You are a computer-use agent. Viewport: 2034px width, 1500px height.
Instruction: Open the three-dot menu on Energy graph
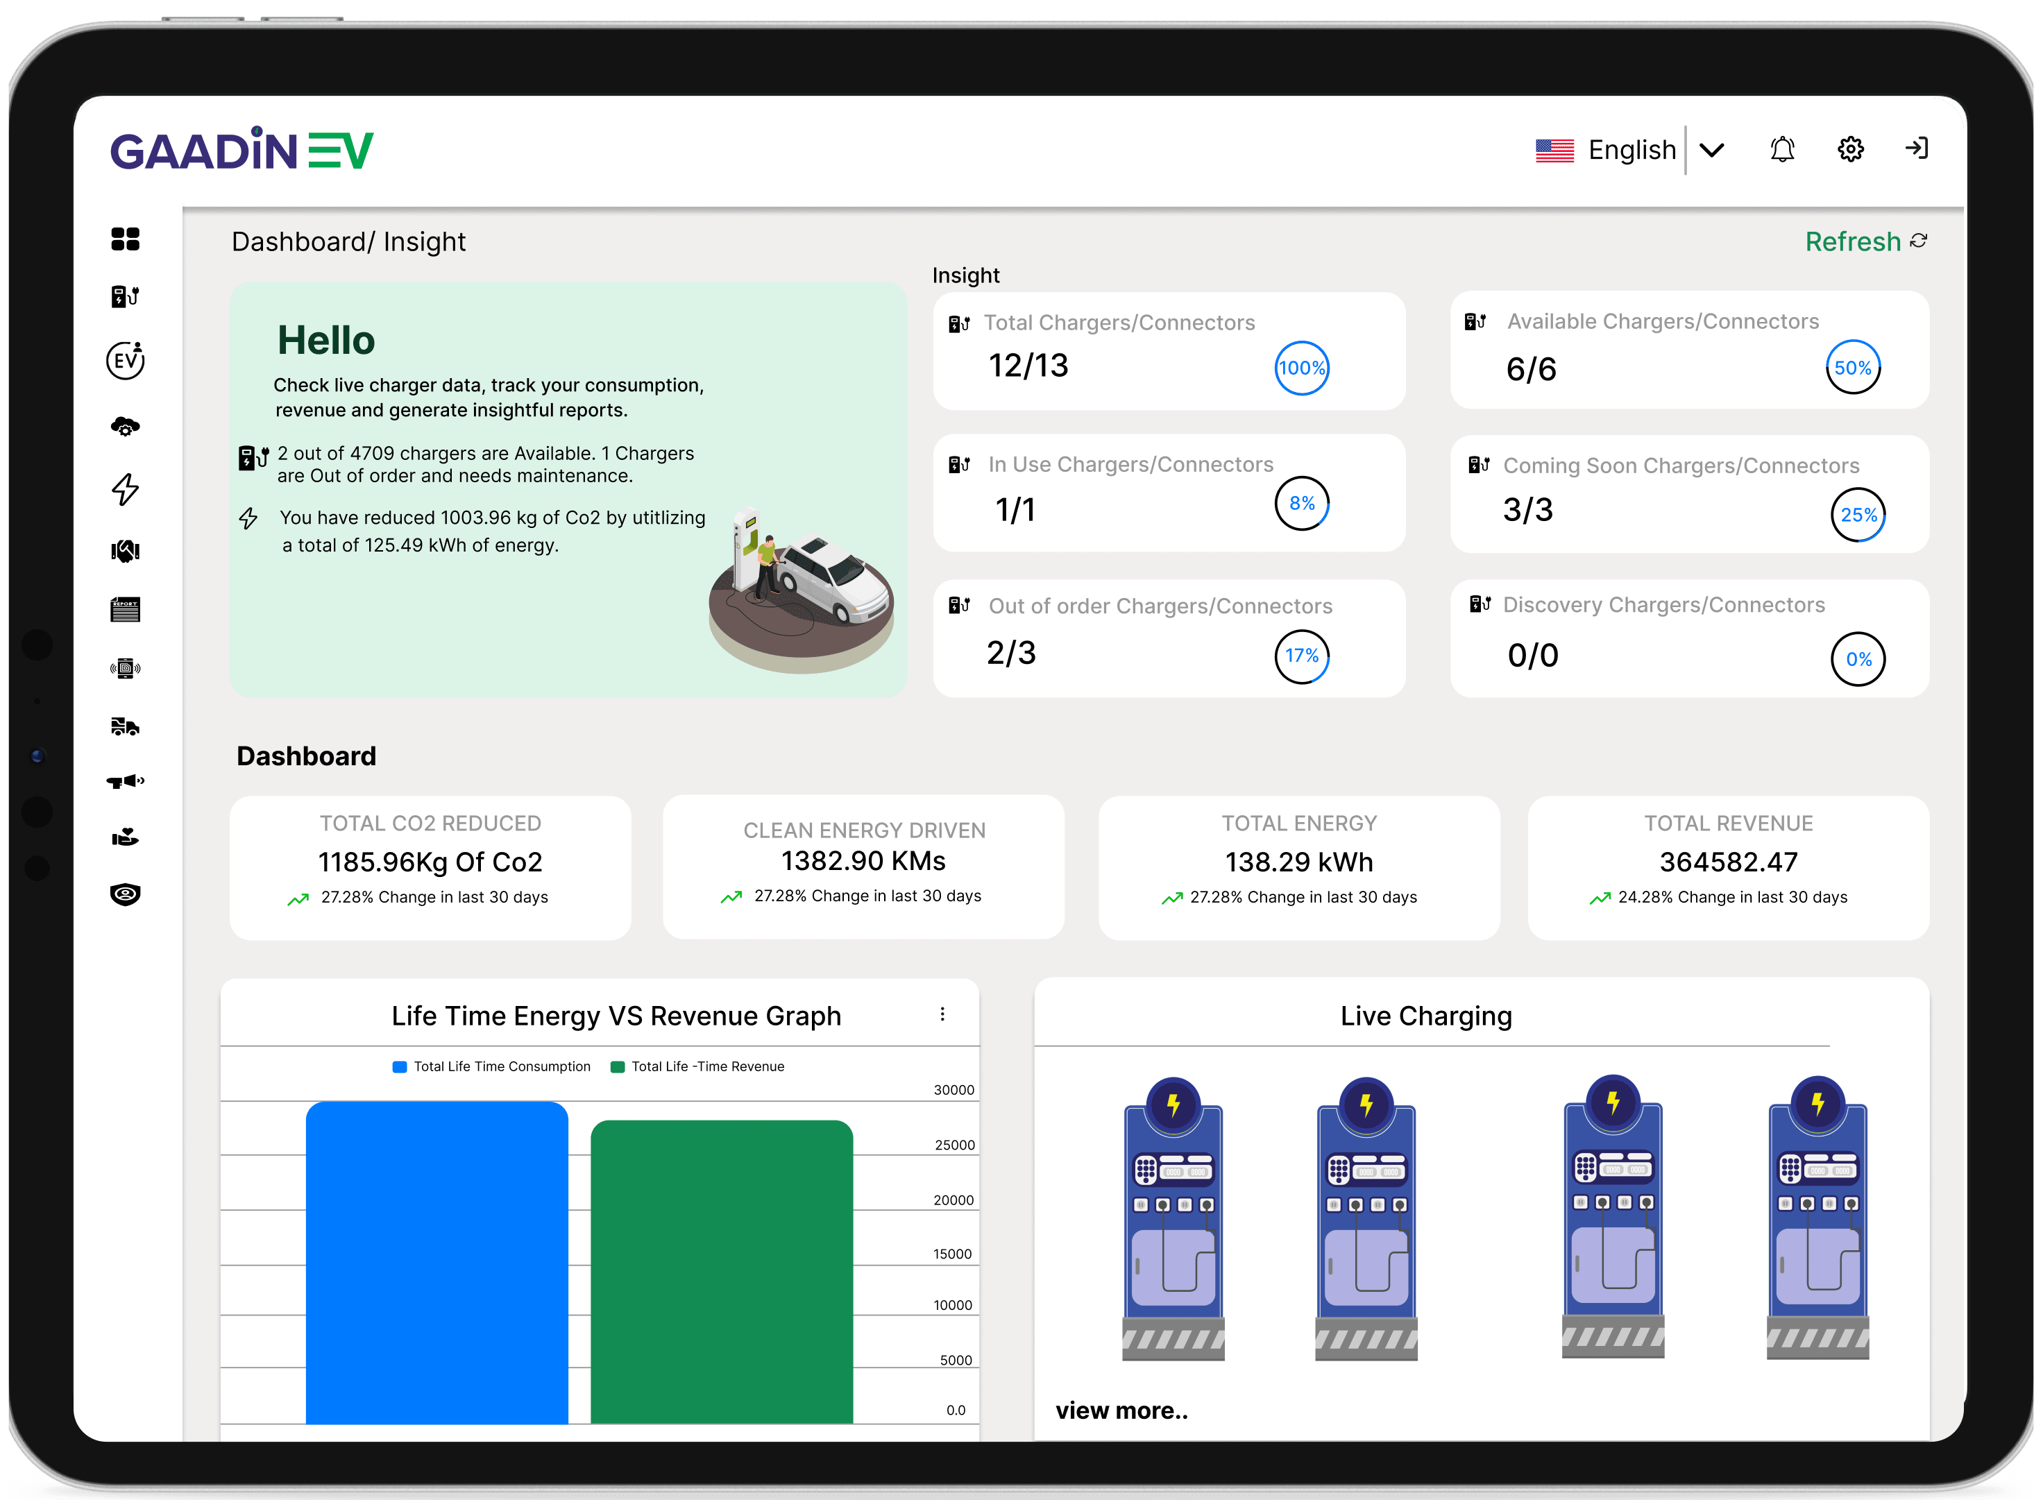(942, 1014)
